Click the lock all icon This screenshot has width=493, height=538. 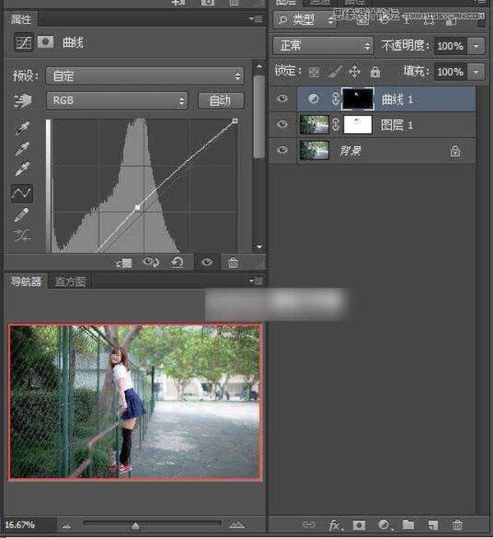point(375,71)
